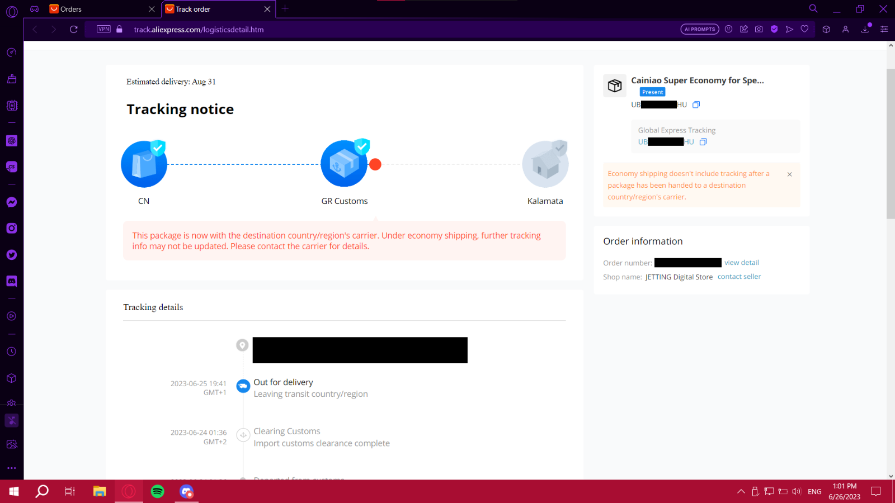Click the Out for delivery tracking entry
895x503 pixels.
coord(310,388)
